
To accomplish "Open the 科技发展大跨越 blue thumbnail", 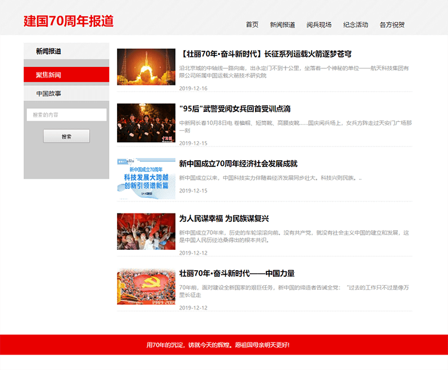I will [146, 178].
